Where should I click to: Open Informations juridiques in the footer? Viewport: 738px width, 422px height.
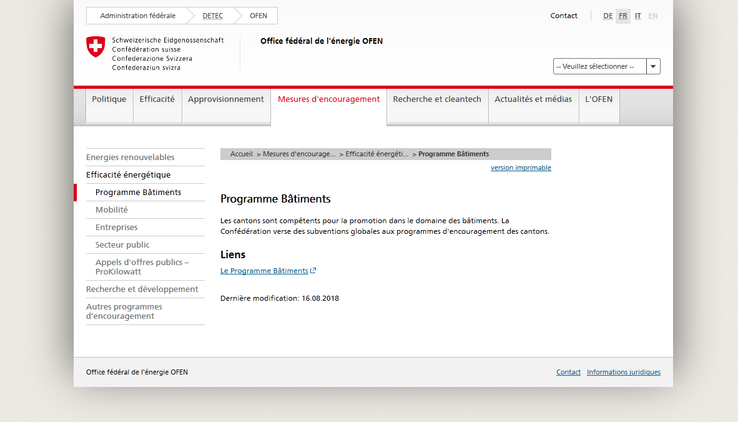[x=624, y=372]
